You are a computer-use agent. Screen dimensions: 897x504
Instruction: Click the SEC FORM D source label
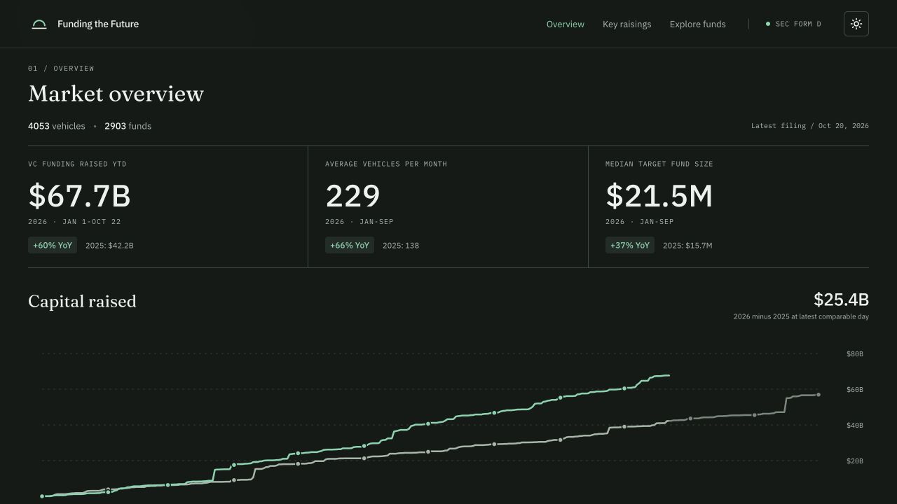pyautogui.click(x=798, y=24)
